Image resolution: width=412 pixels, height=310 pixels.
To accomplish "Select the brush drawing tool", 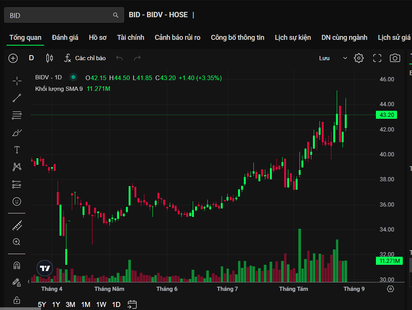I will (17, 133).
